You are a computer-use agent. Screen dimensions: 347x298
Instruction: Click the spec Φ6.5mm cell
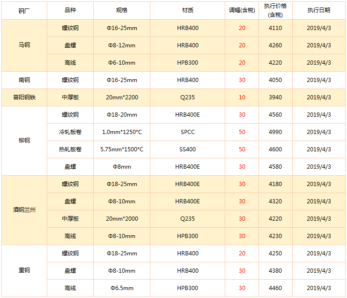[x=122, y=288]
